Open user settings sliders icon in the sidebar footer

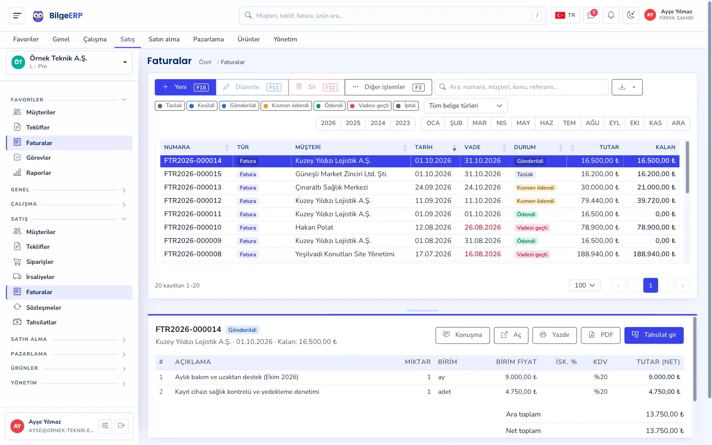(105, 426)
